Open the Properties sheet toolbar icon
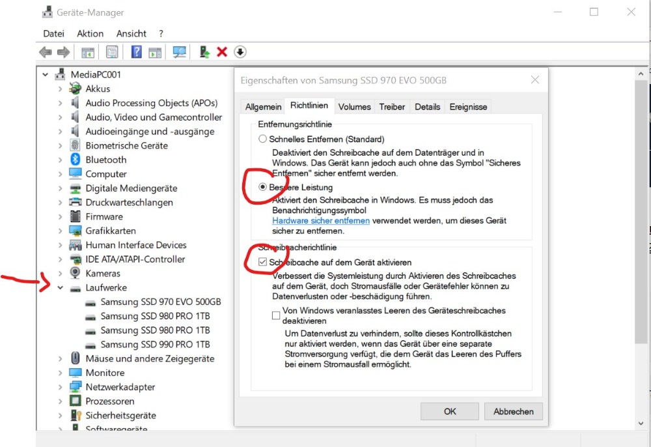 click(112, 52)
